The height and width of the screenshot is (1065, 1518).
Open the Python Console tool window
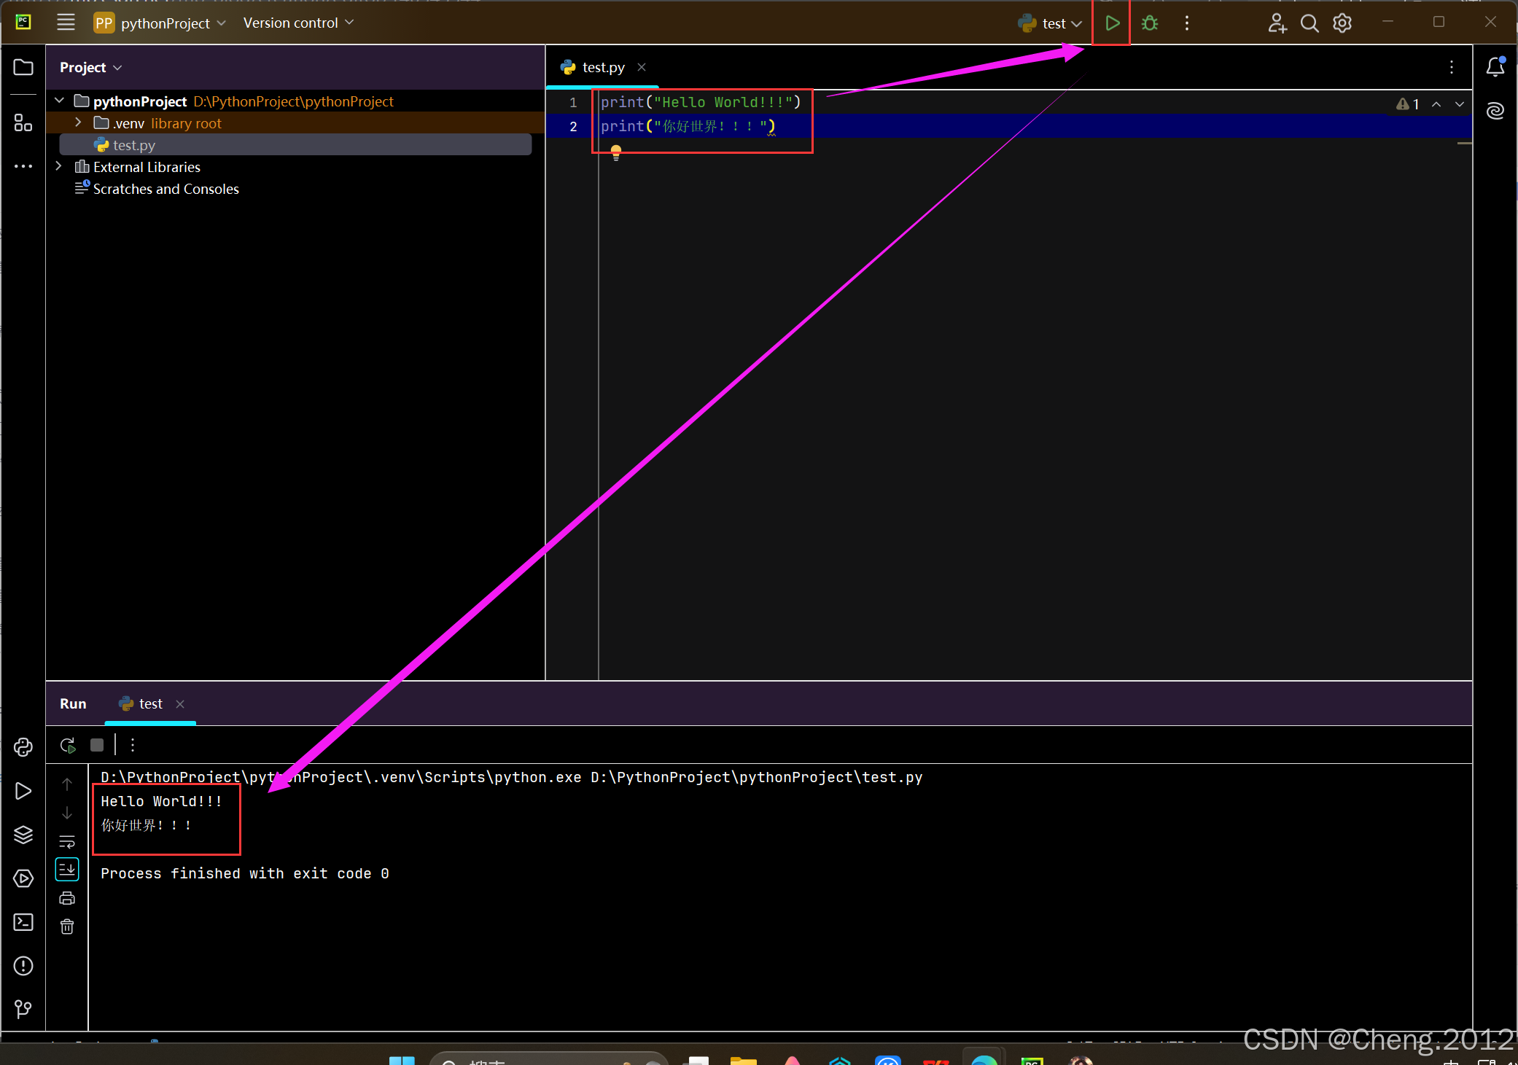tap(23, 747)
